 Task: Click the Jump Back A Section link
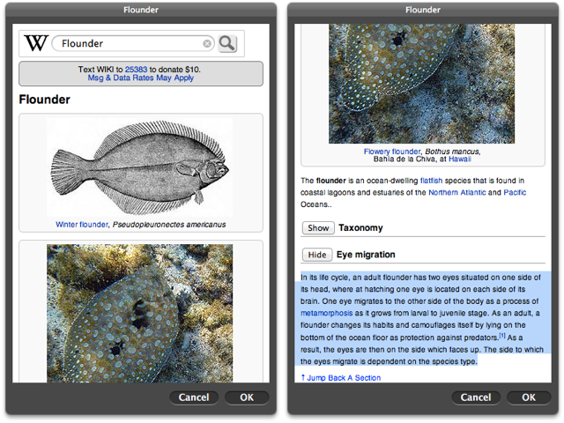(x=341, y=378)
